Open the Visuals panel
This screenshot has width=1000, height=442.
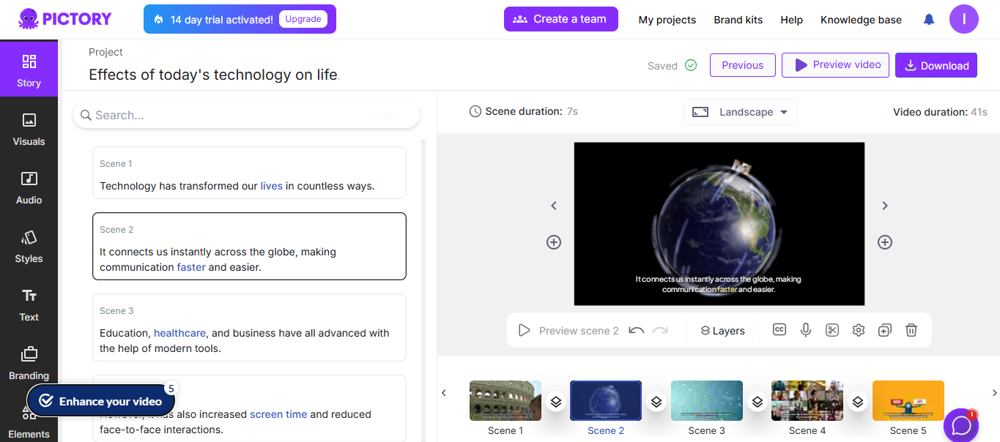[29, 130]
